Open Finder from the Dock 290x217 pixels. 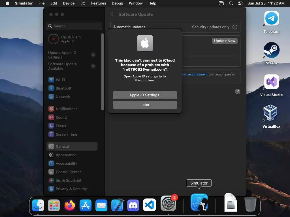pos(38,205)
